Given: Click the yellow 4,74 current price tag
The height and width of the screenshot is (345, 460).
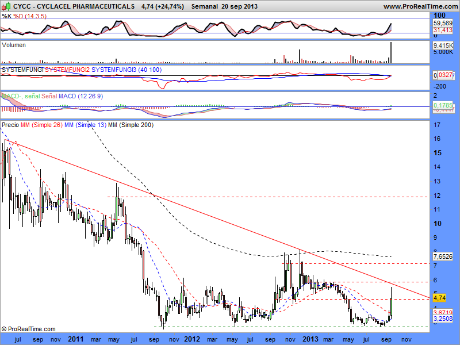Looking at the screenshot, I should (439, 298).
